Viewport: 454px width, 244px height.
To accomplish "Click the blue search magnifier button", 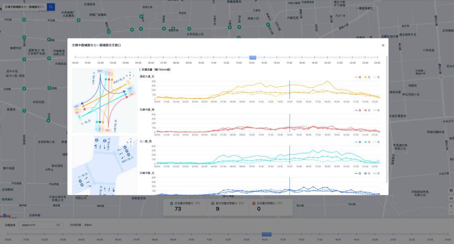I will click(x=50, y=7).
